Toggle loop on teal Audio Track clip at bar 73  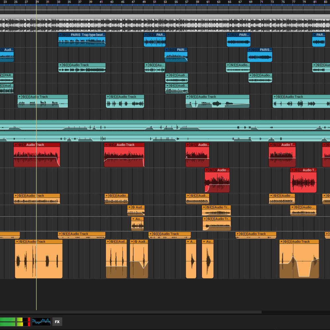283,97
